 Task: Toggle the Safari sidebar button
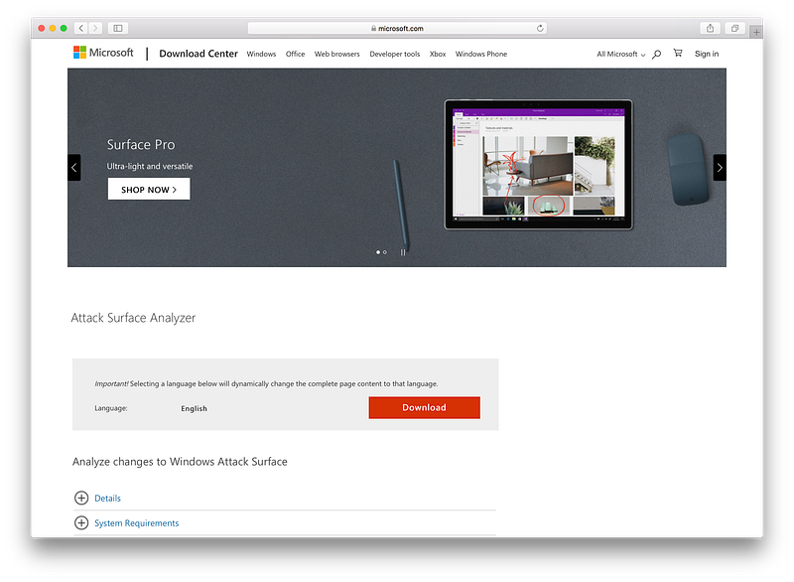point(117,28)
